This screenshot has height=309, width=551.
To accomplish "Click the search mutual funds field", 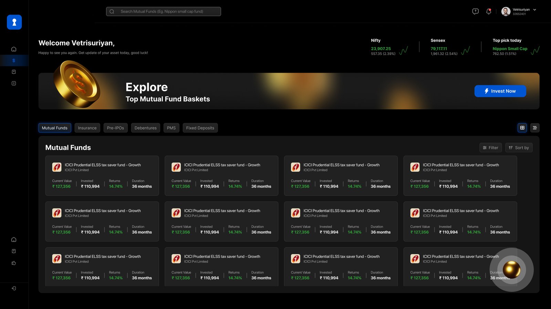I will (x=164, y=11).
